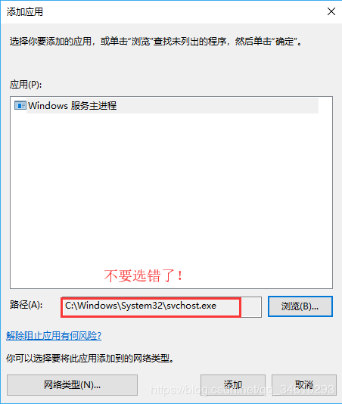Dismiss the dialog with 取消
This screenshot has height=404, width=342.
304,385
